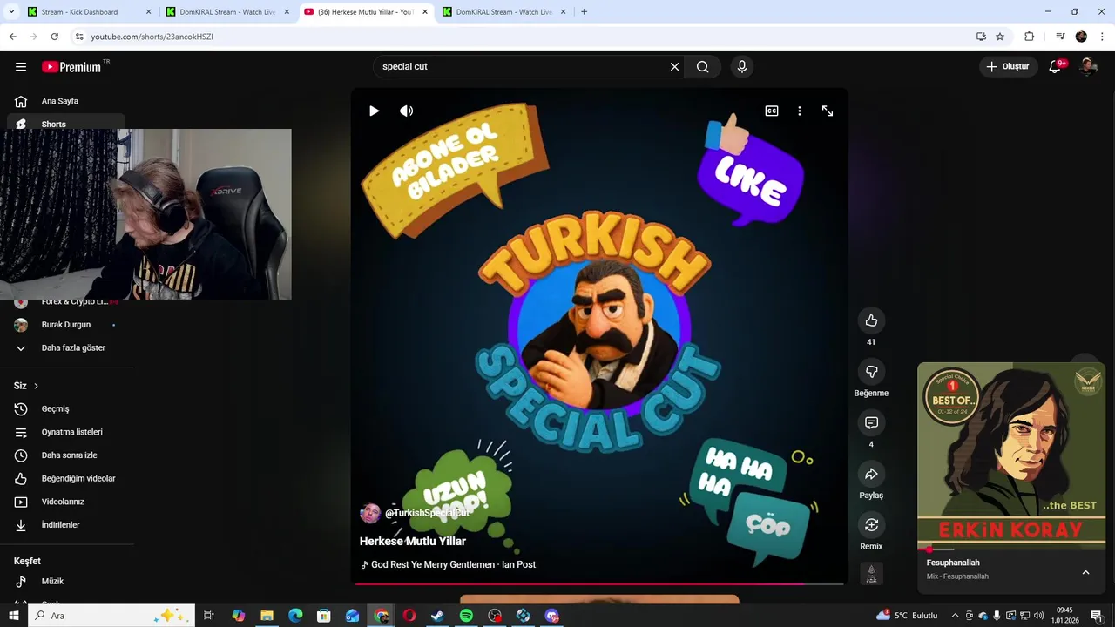
Task: Open the browser extensions puzzle icon
Action: [x=1030, y=37]
